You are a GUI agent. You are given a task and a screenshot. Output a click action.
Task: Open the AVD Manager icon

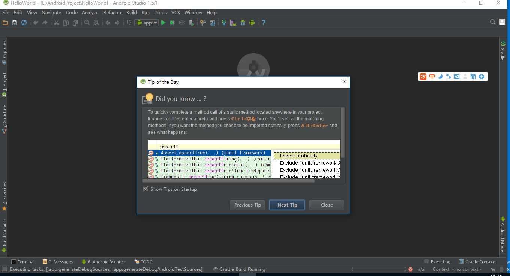tap(233, 22)
